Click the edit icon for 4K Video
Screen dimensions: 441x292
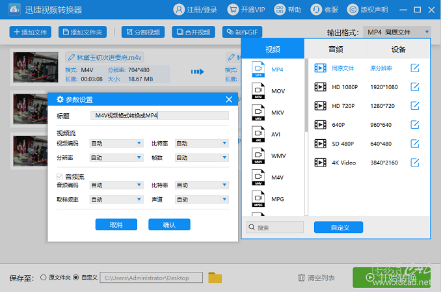(415, 163)
